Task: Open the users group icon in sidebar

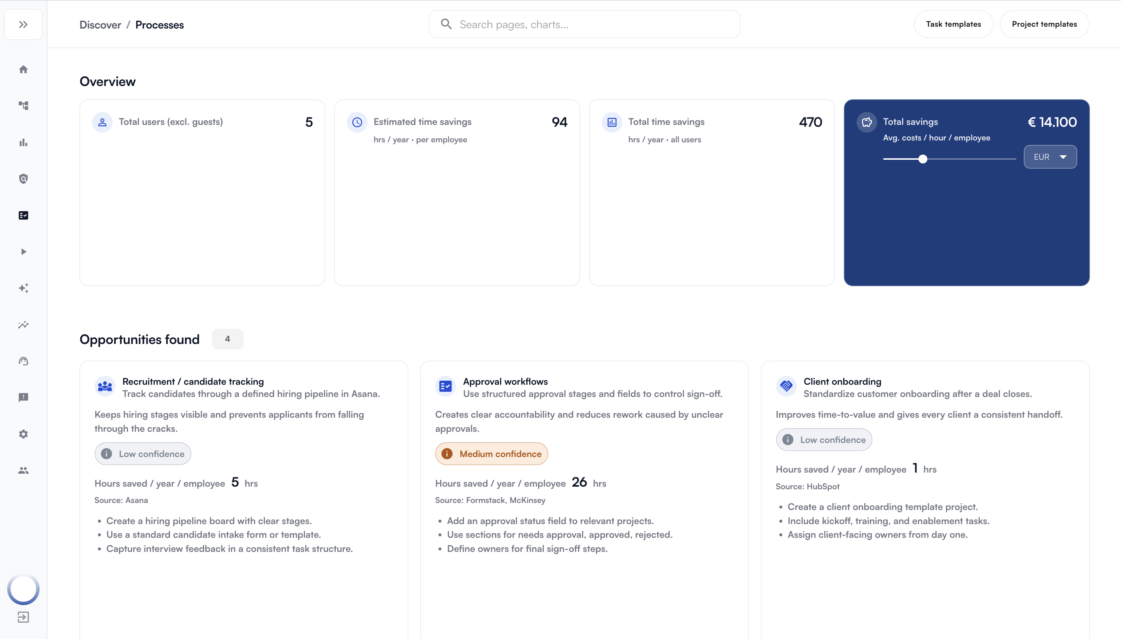Action: click(x=23, y=470)
